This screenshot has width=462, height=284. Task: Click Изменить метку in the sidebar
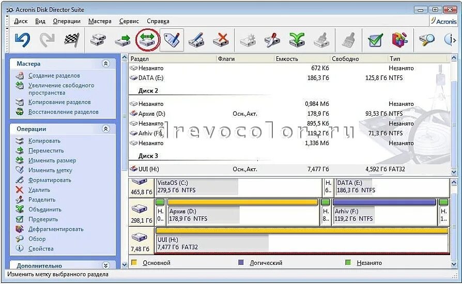(x=50, y=170)
